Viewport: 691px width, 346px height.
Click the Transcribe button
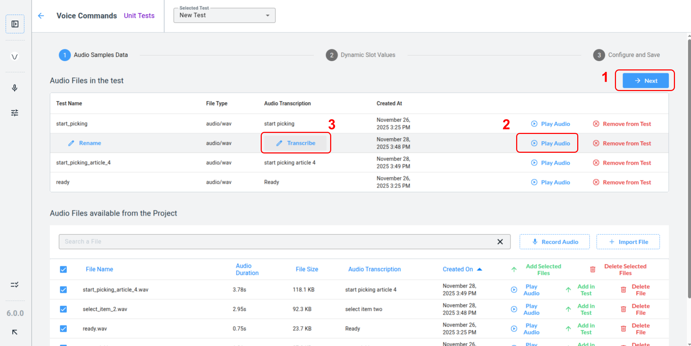296,143
